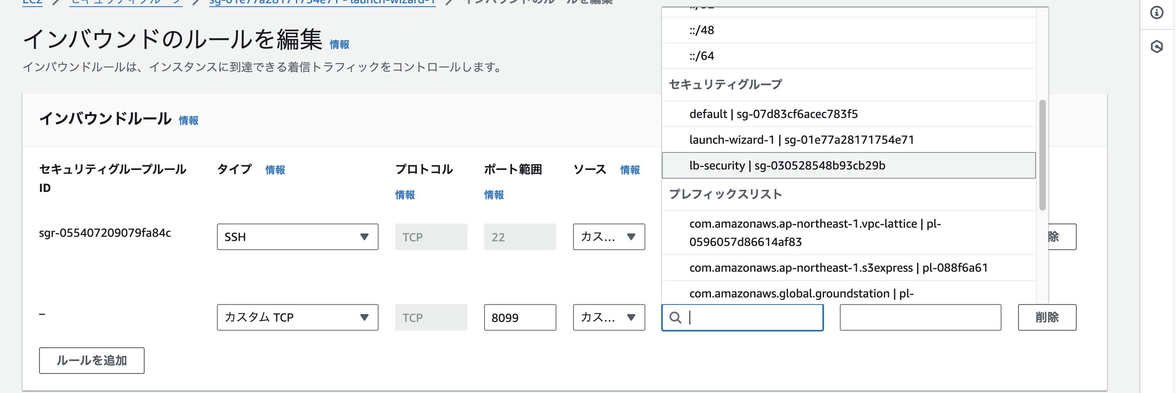Screen dimensions: 1176x393
Task: Open 情報 link next to ソース column
Action: [x=630, y=170]
